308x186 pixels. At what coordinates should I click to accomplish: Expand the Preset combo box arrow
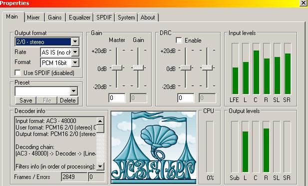[74, 91]
